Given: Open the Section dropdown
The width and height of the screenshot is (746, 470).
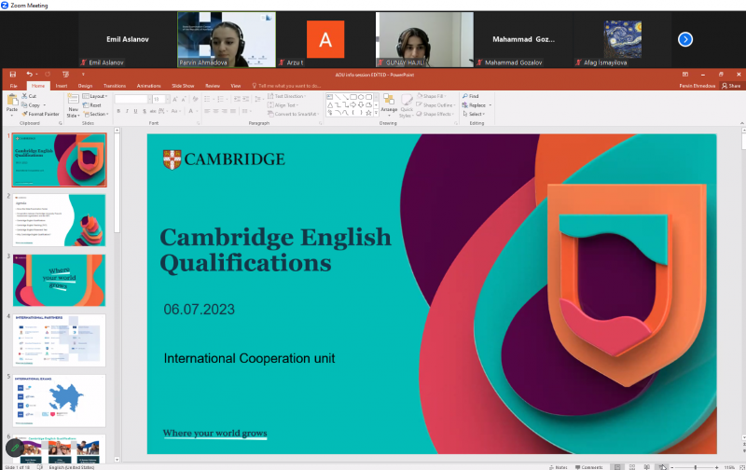Looking at the screenshot, I should click(x=96, y=114).
